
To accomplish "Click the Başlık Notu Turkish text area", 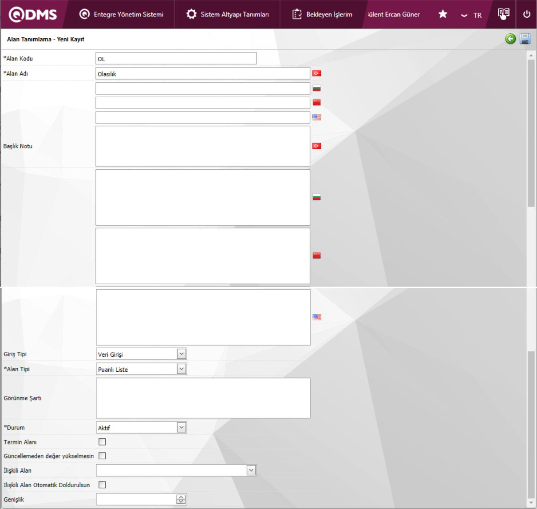I will pos(203,146).
